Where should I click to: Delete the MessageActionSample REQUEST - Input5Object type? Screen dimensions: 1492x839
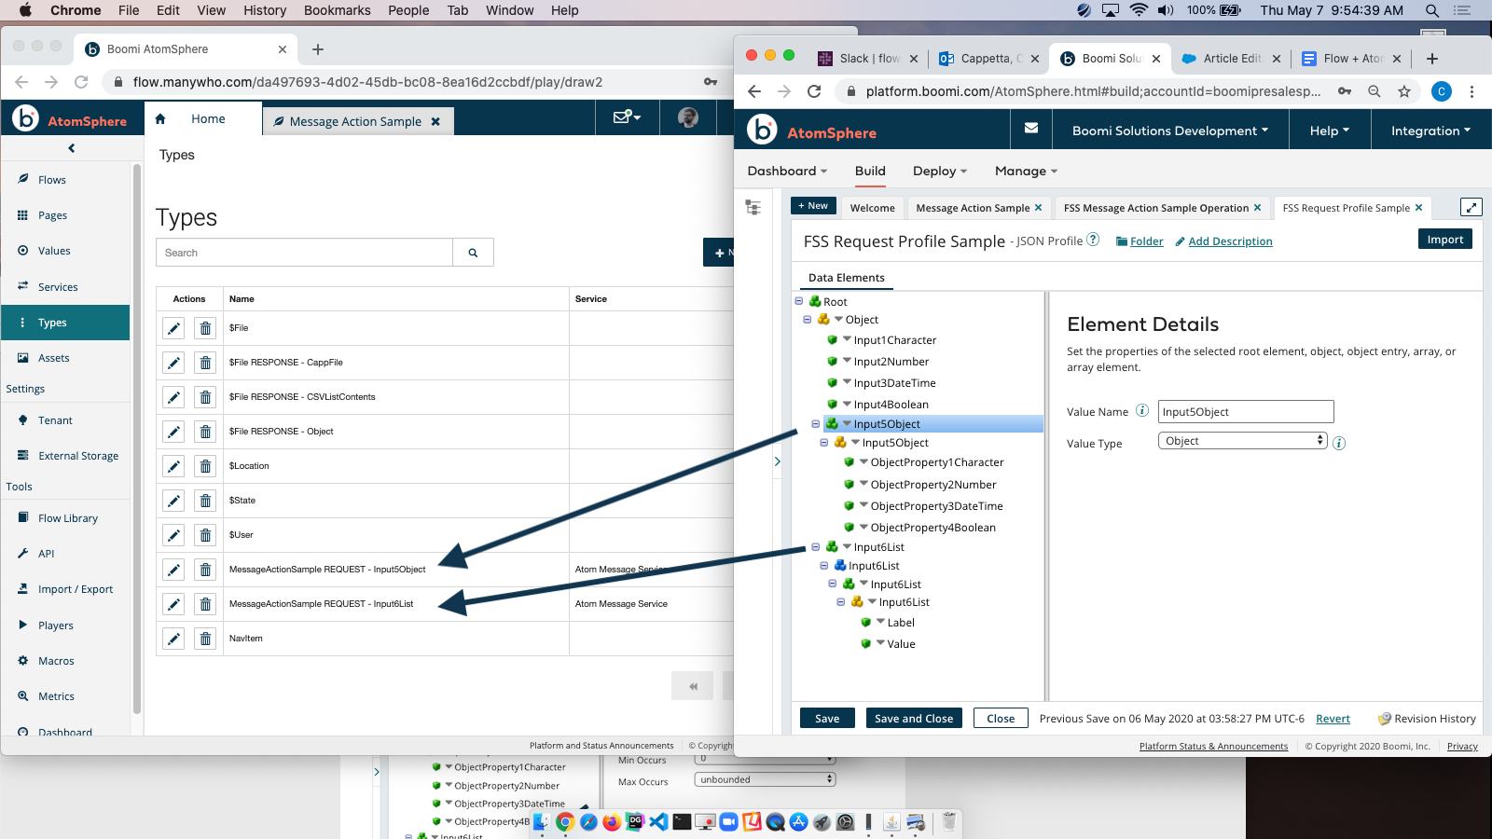[205, 570]
